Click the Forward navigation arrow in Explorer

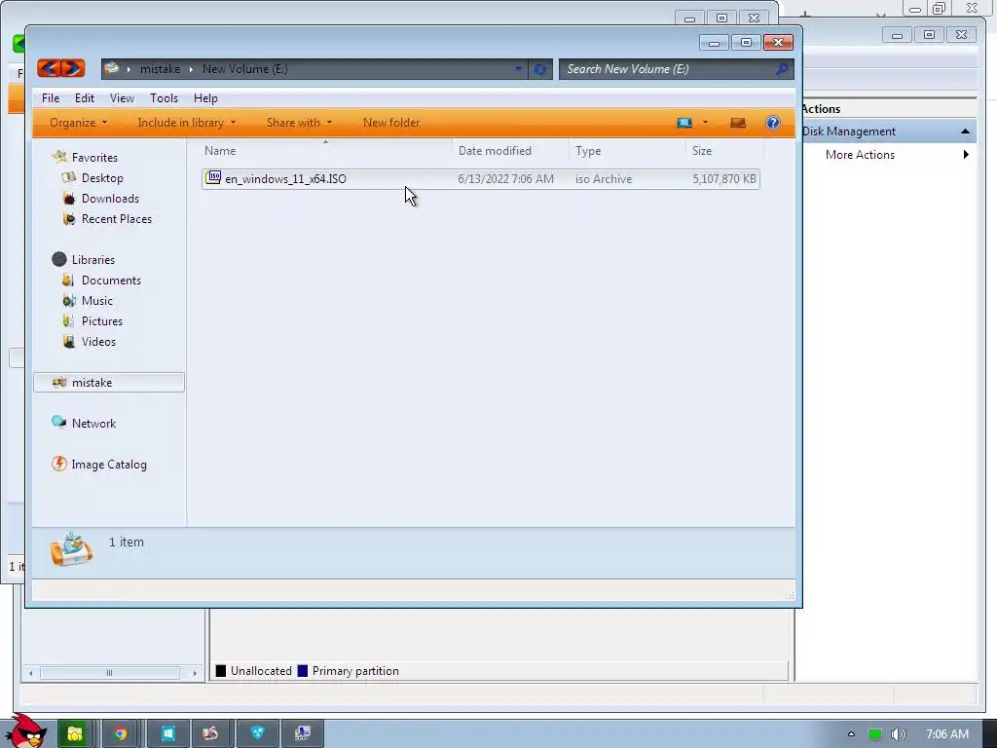point(72,68)
